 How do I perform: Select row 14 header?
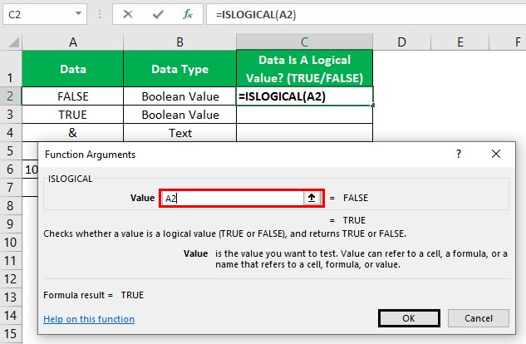point(11,315)
